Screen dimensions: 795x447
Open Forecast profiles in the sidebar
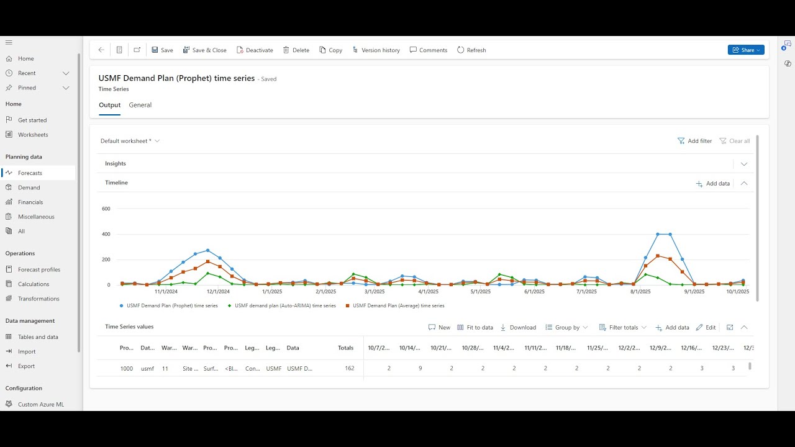39,269
